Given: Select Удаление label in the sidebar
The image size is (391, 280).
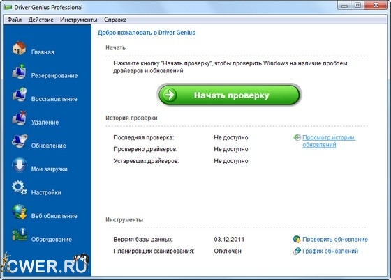Looking at the screenshot, I should click(x=45, y=123).
